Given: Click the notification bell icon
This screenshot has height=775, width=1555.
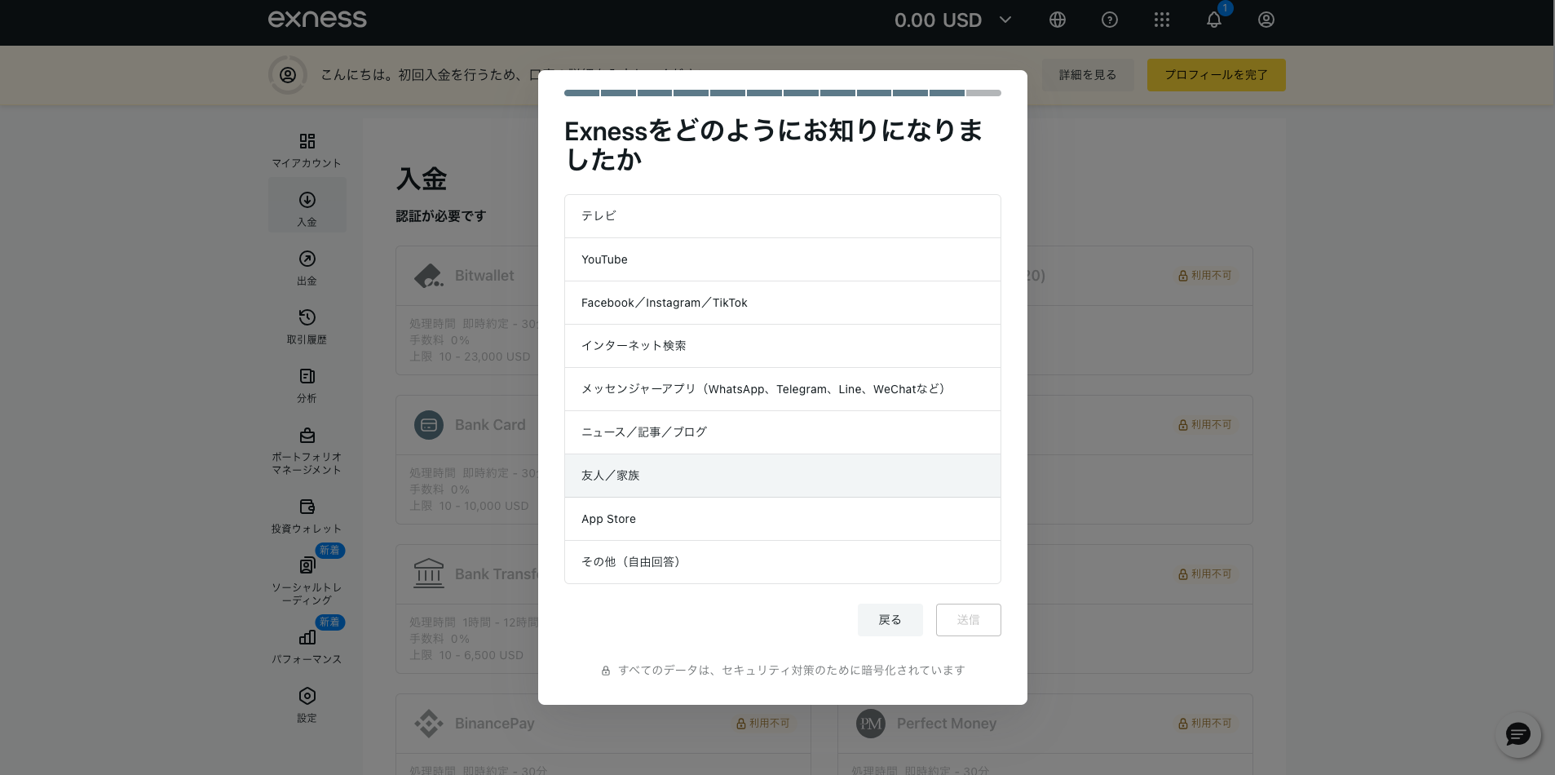Looking at the screenshot, I should tap(1213, 20).
